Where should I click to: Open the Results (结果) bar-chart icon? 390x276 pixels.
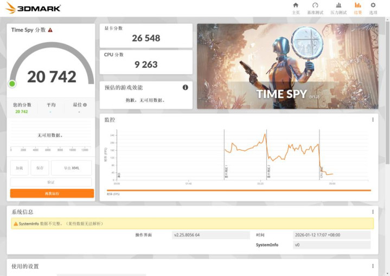click(x=357, y=5)
